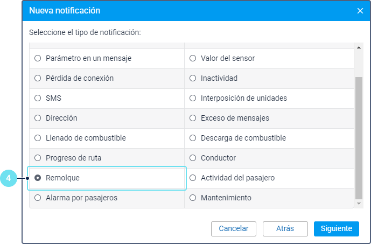Select Actividad del pasajero option

coord(193,178)
